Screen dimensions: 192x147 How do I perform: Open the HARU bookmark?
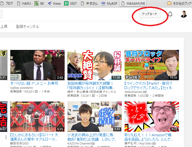coord(24,3)
